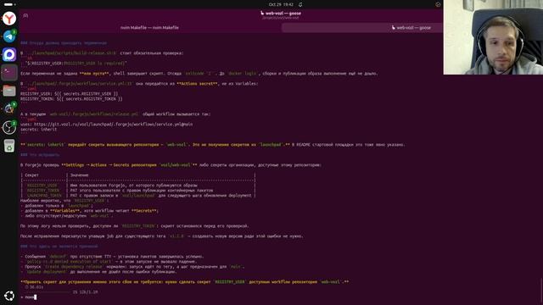Open OBS Studio from the dock

point(9,127)
